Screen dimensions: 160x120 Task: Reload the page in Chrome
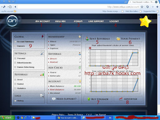(x=147, y=7)
